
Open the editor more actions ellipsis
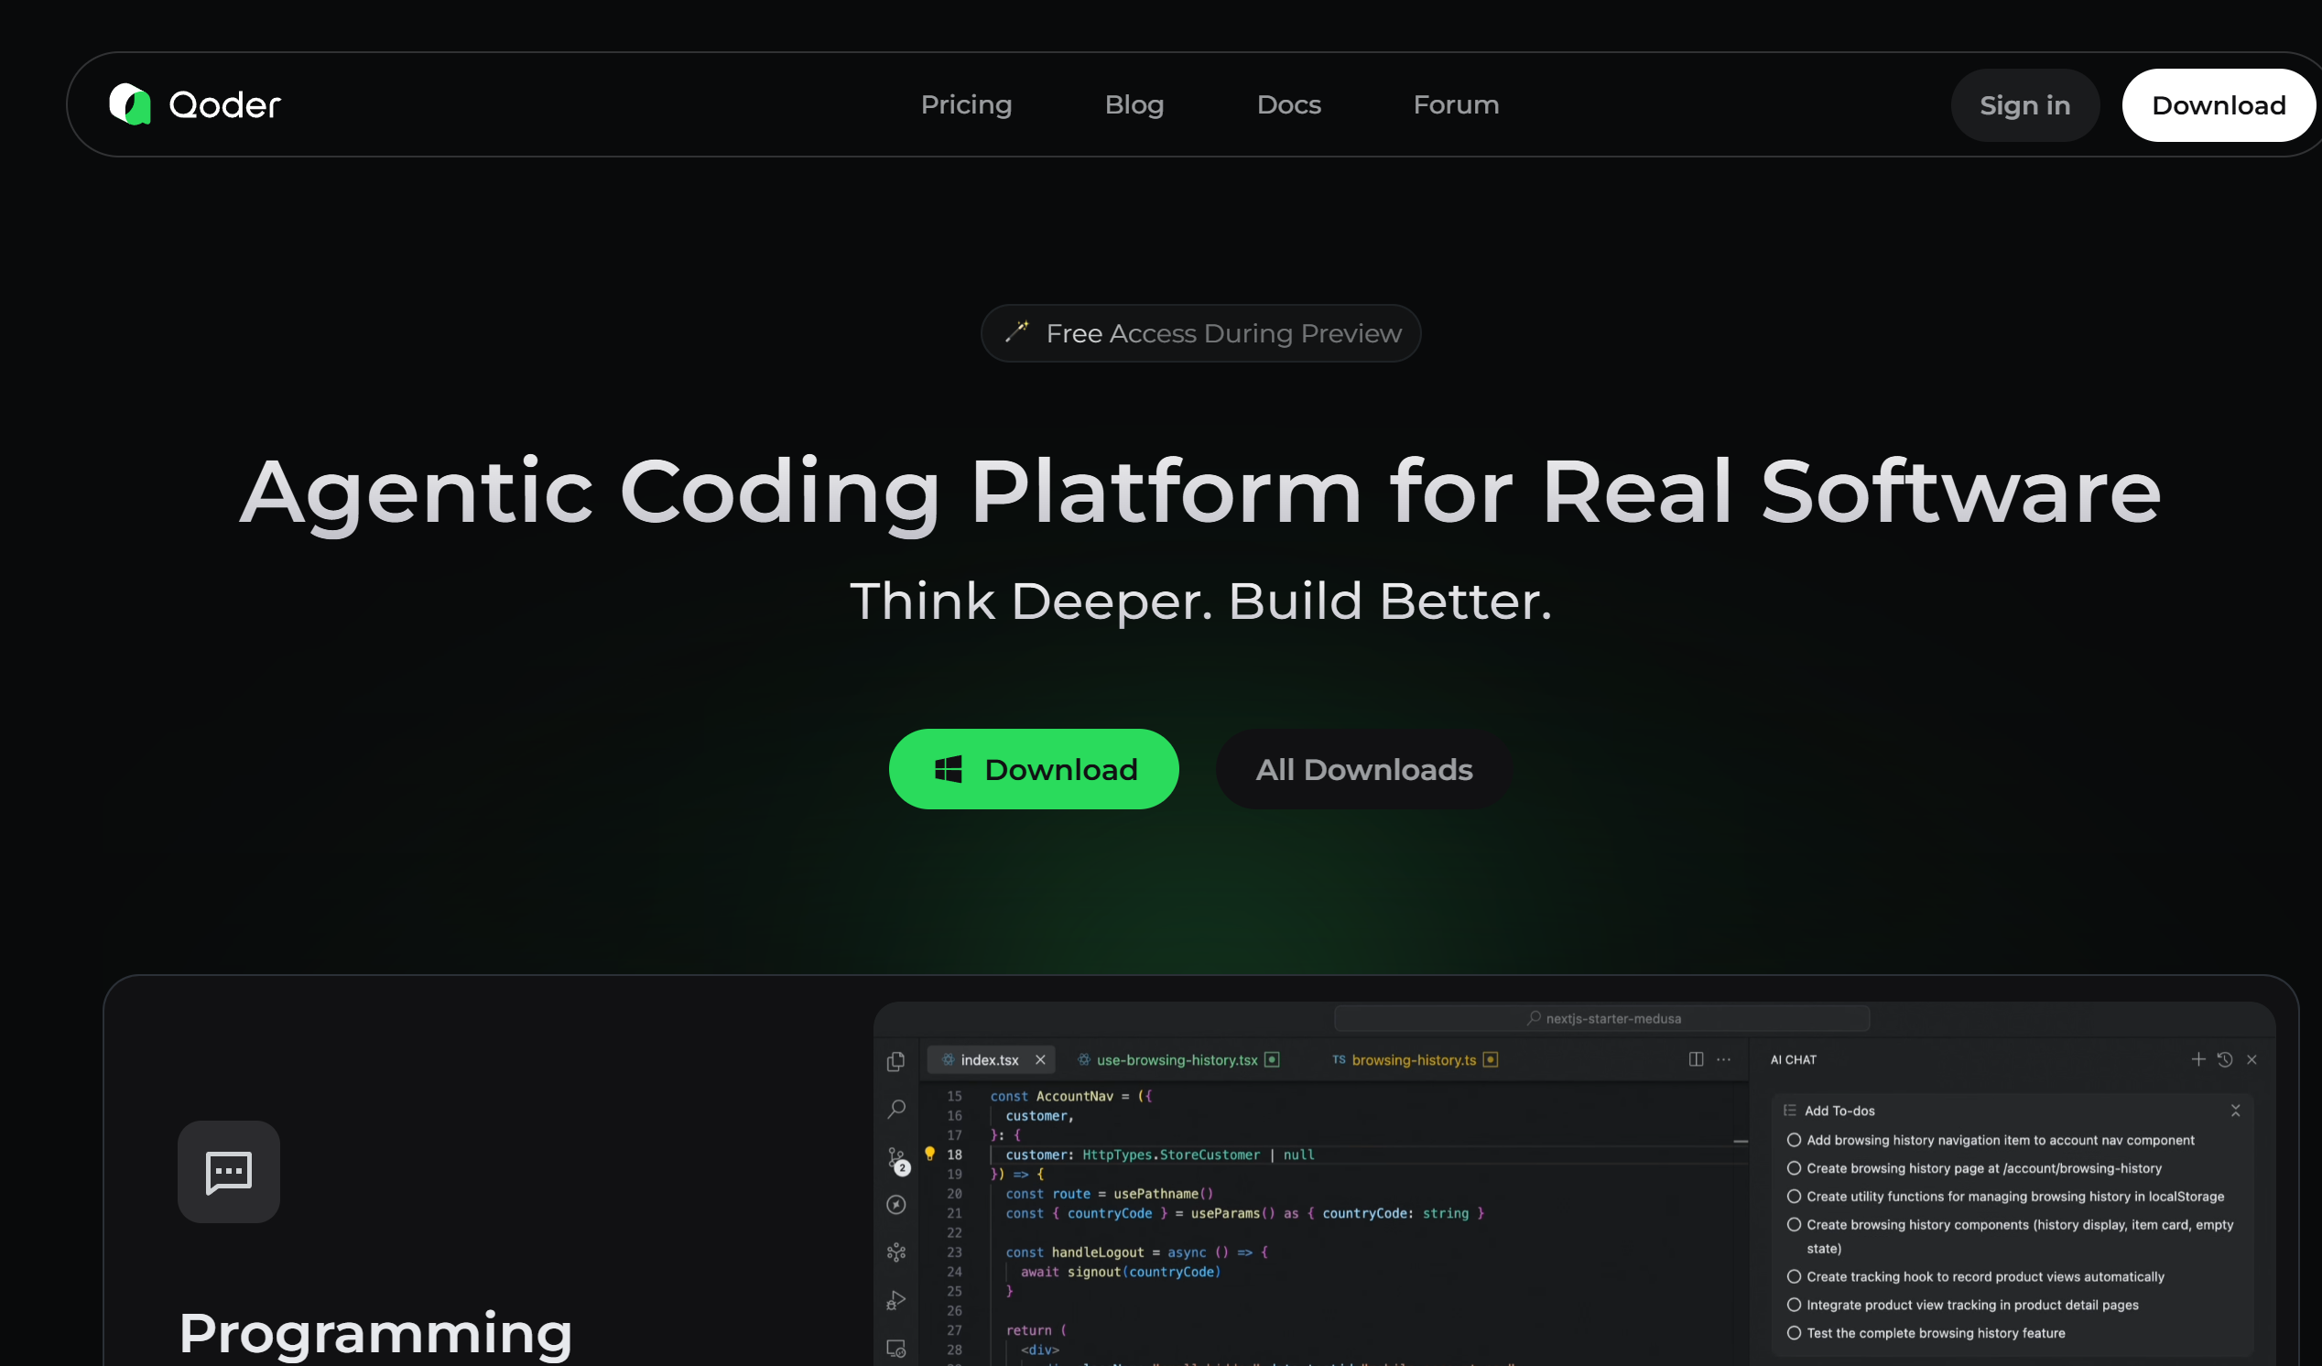point(1723,1059)
